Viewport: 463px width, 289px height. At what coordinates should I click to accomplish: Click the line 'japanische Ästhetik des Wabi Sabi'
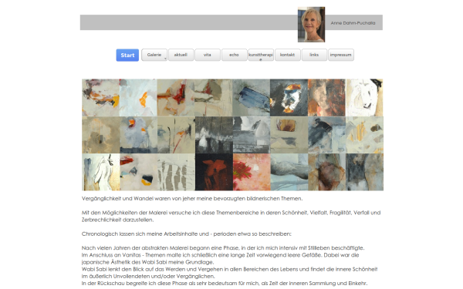pos(147,262)
